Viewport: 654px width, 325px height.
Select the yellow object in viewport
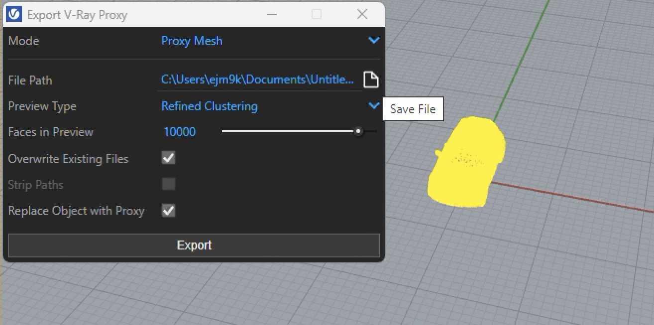[x=466, y=162]
